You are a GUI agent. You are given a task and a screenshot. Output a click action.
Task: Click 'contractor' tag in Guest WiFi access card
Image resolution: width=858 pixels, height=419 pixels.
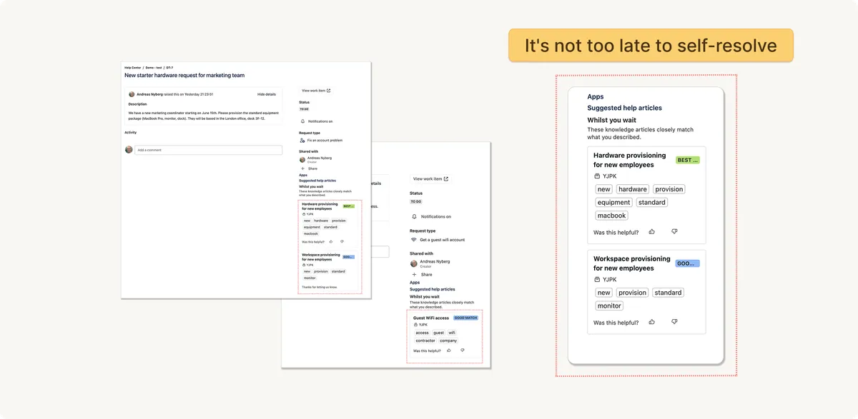[425, 340]
